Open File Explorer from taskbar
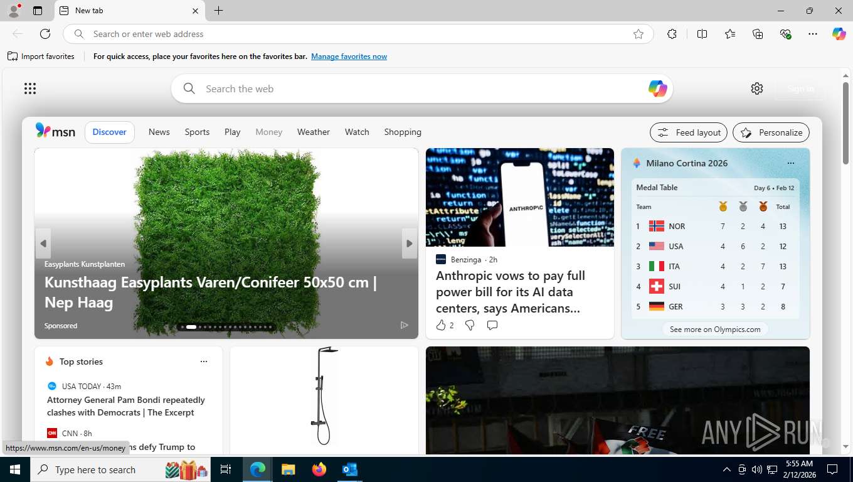853x482 pixels. (x=288, y=469)
